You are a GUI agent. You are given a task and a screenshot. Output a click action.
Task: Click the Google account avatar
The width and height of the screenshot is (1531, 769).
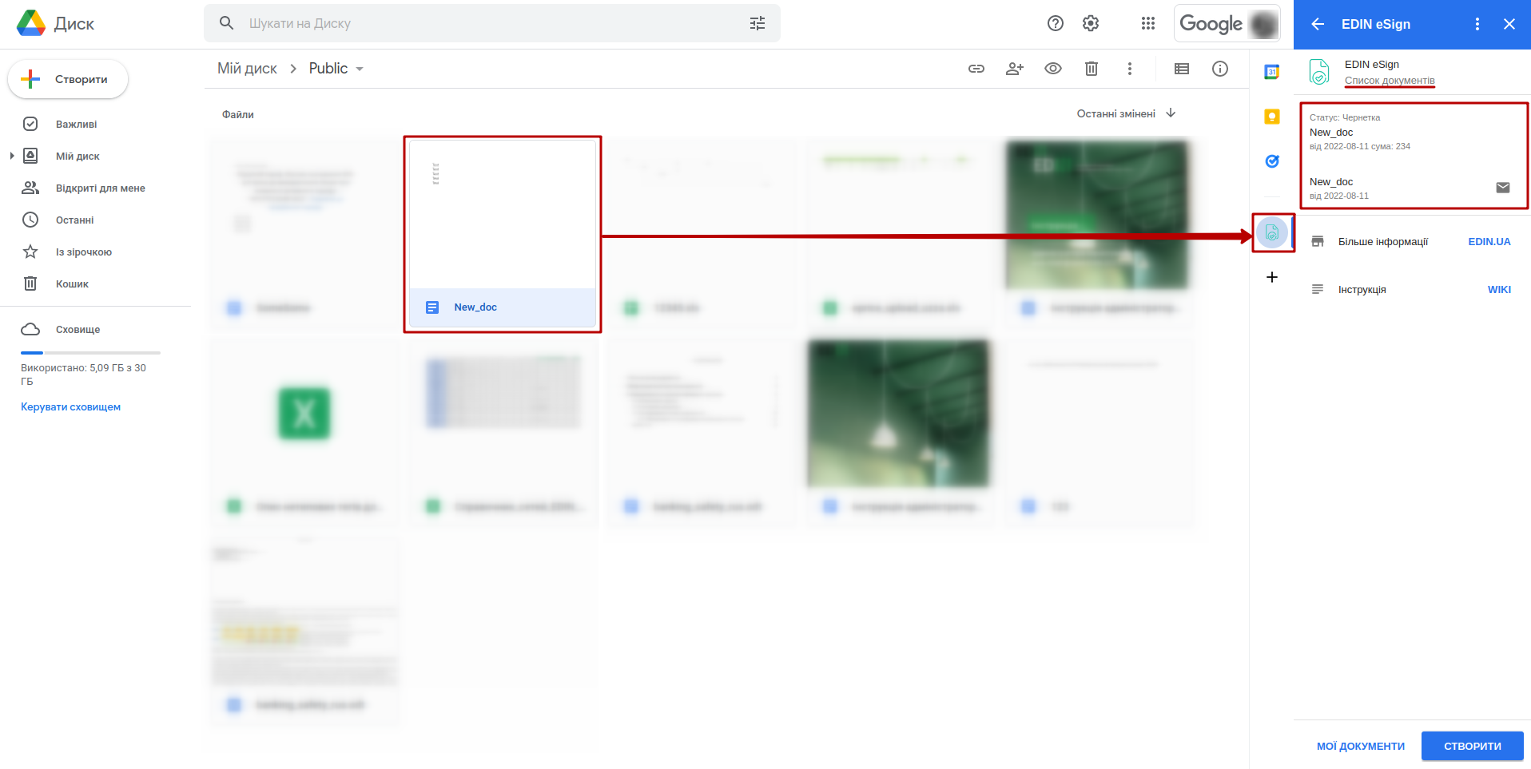(x=1263, y=24)
